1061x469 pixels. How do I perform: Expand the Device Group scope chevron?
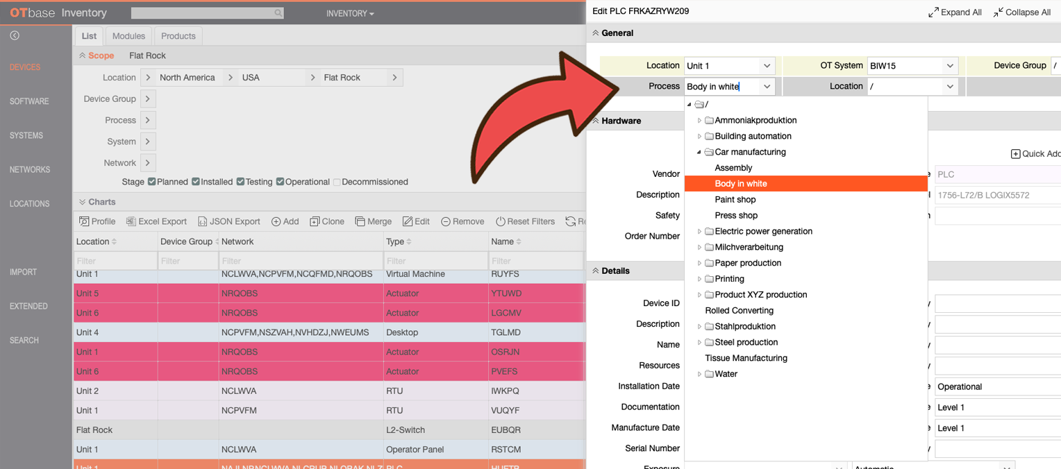(148, 99)
